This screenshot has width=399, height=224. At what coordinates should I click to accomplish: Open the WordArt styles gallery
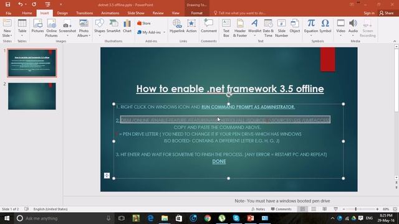tap(254, 27)
